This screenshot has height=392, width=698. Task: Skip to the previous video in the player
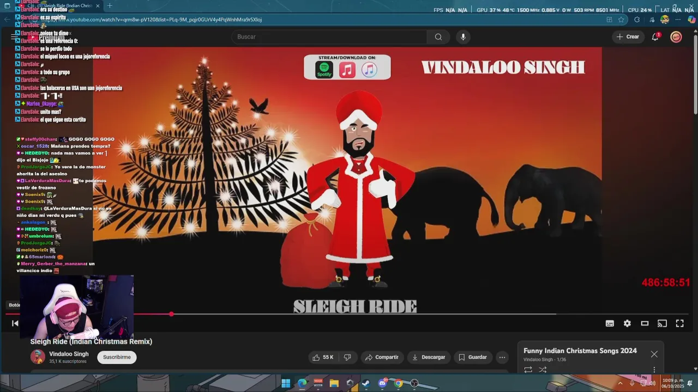[x=15, y=323]
